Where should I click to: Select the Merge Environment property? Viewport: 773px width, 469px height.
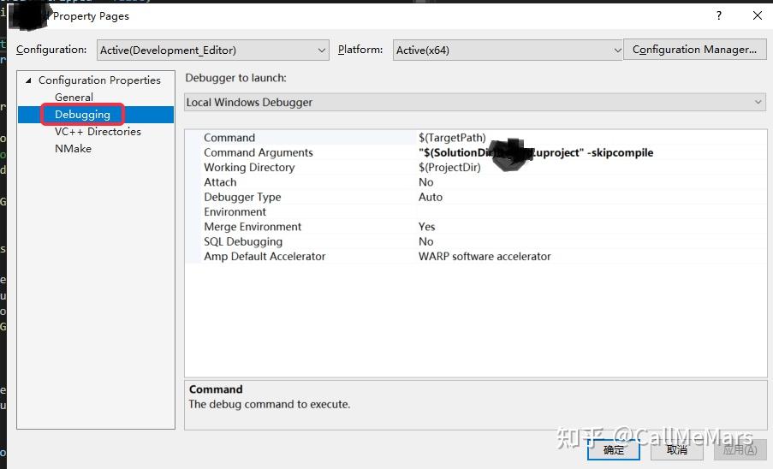click(x=253, y=226)
